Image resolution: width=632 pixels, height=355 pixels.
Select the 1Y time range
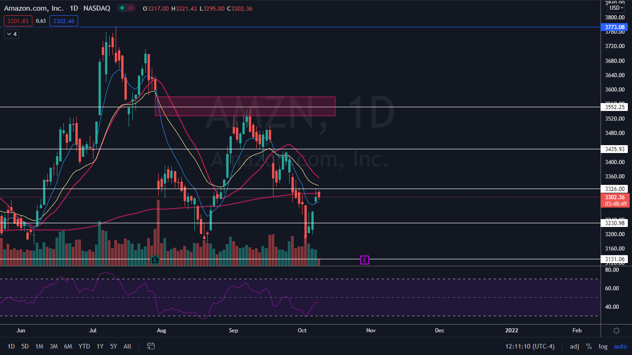pyautogui.click(x=100, y=346)
